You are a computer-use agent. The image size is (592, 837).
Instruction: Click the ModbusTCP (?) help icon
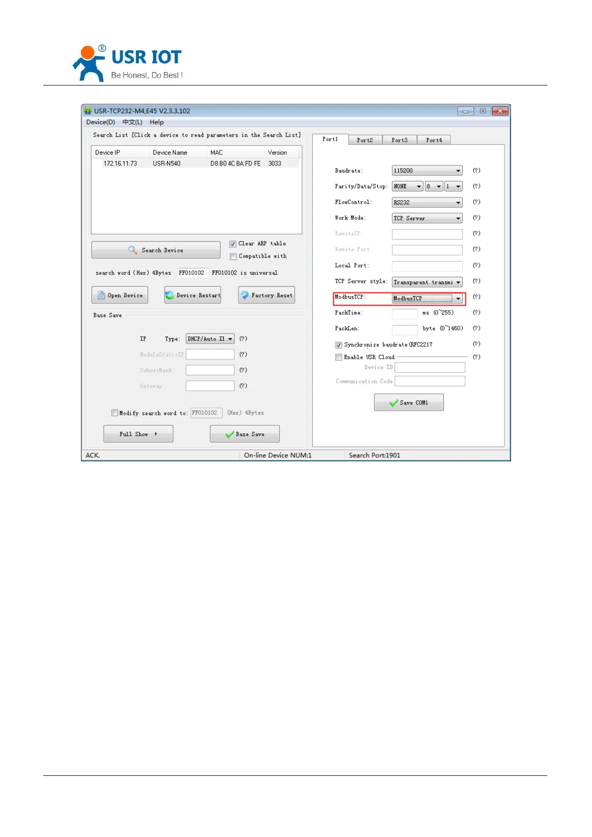coord(477,297)
